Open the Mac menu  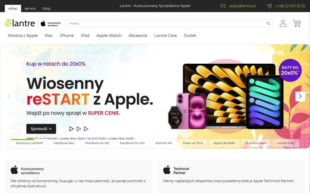coord(49,36)
